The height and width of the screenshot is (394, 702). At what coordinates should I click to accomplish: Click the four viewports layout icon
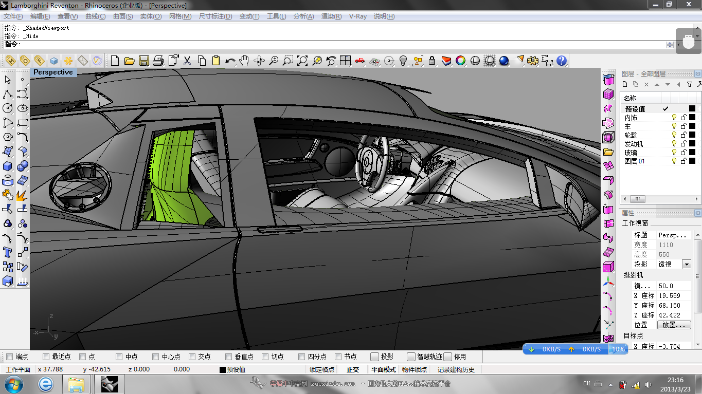click(x=346, y=61)
